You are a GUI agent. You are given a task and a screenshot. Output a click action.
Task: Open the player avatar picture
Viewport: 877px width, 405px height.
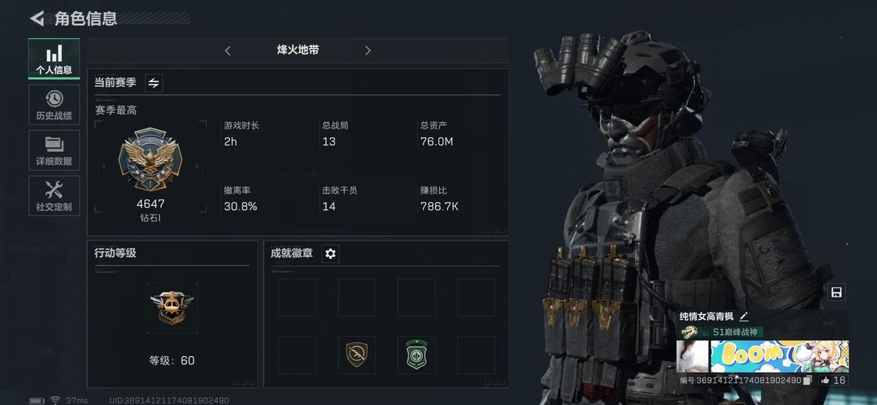coord(692,356)
